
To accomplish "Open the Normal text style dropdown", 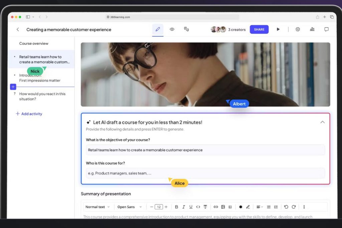I will [98, 207].
